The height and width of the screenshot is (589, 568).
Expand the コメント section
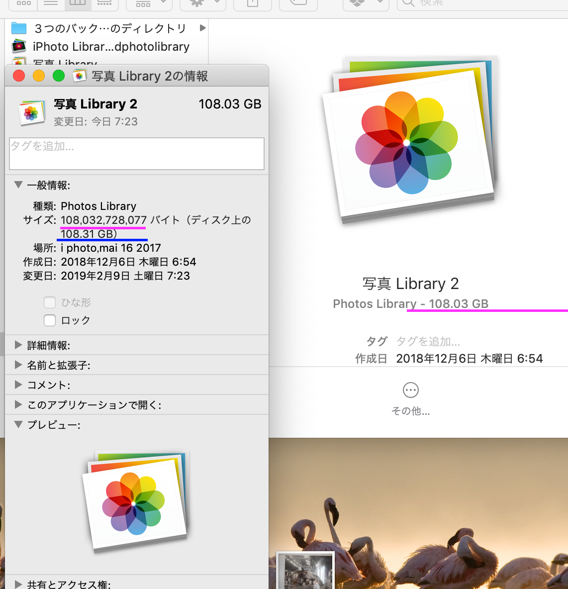point(18,385)
